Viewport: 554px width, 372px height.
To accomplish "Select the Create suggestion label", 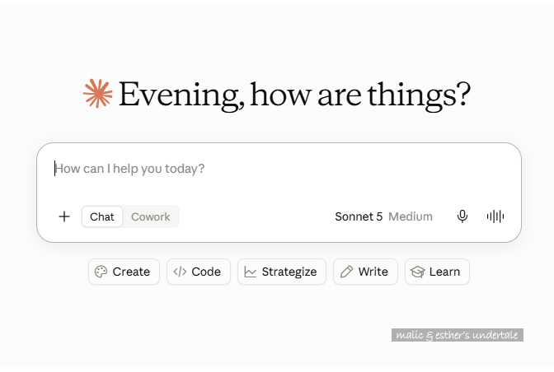I will (131, 272).
